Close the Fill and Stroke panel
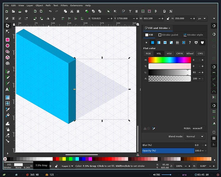The height and width of the screenshot is (177, 221). tap(169, 28)
